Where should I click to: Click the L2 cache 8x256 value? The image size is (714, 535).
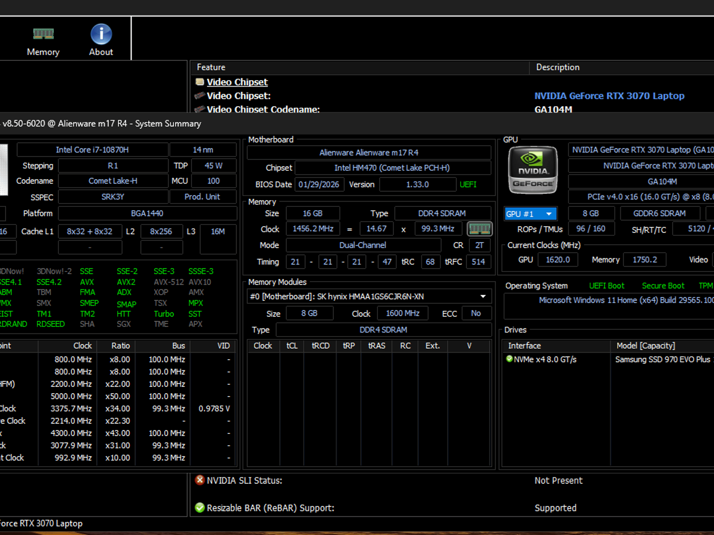161,232
